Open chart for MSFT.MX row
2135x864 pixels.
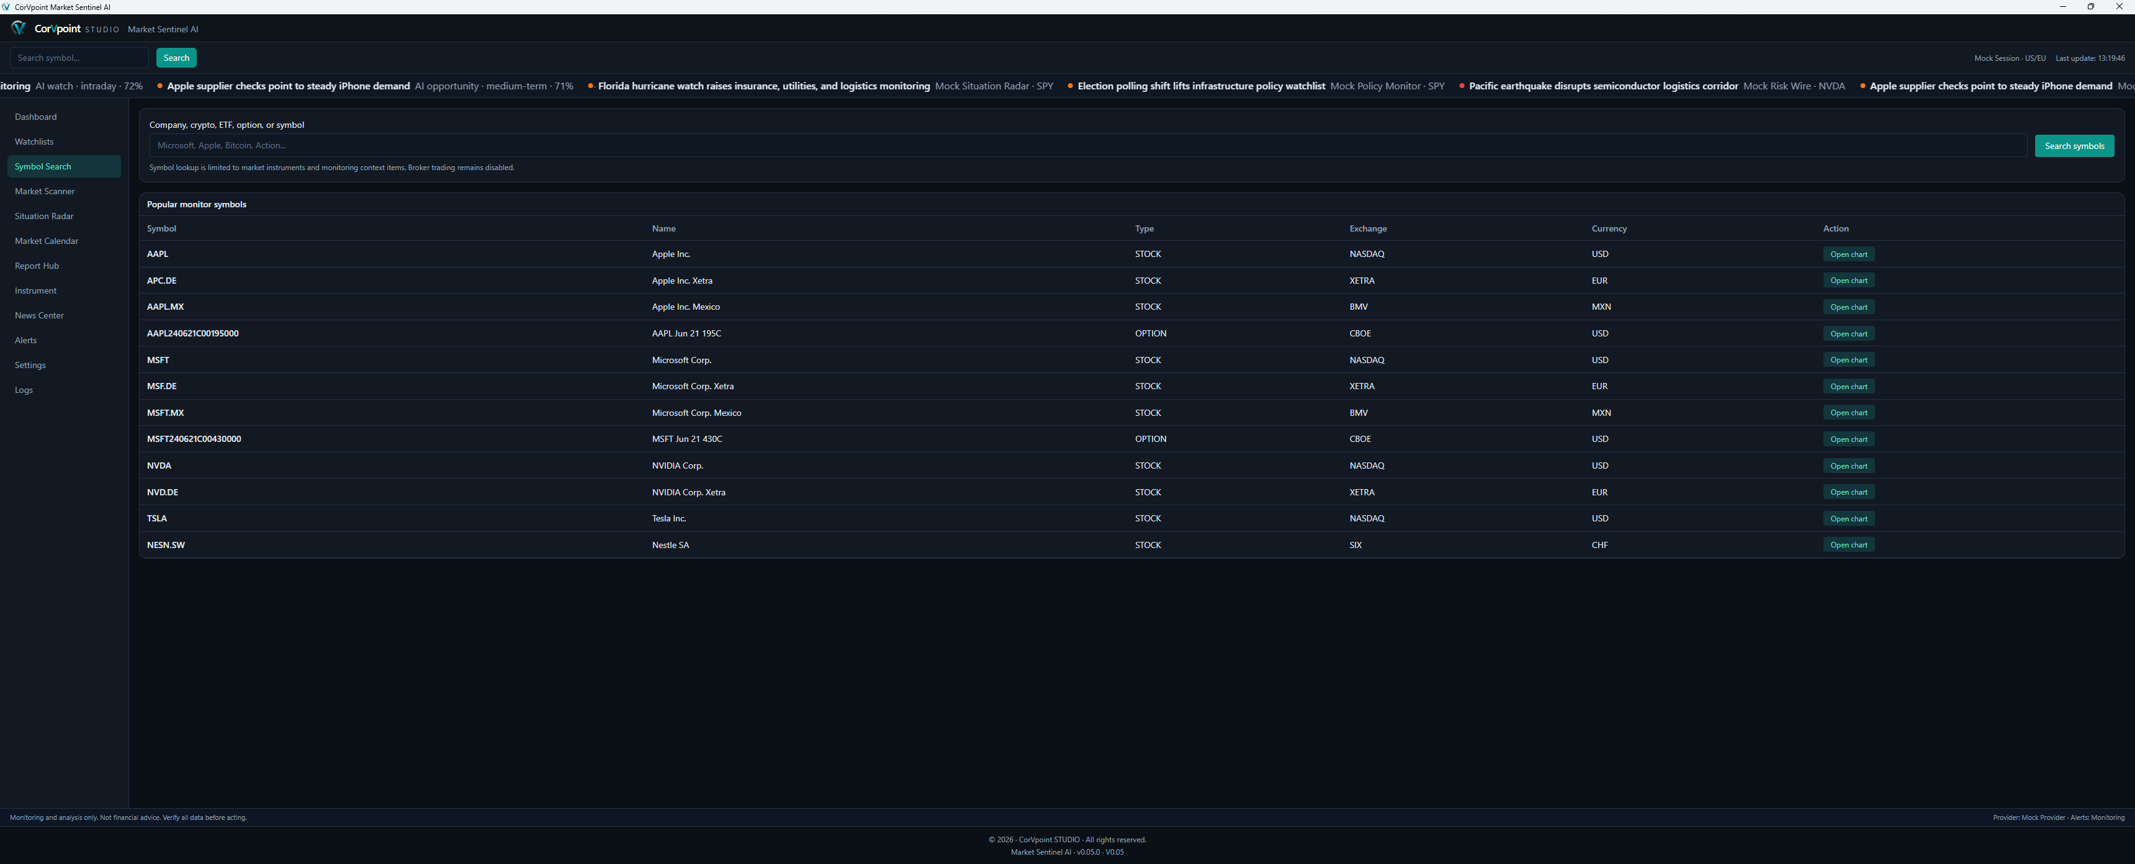1848,412
